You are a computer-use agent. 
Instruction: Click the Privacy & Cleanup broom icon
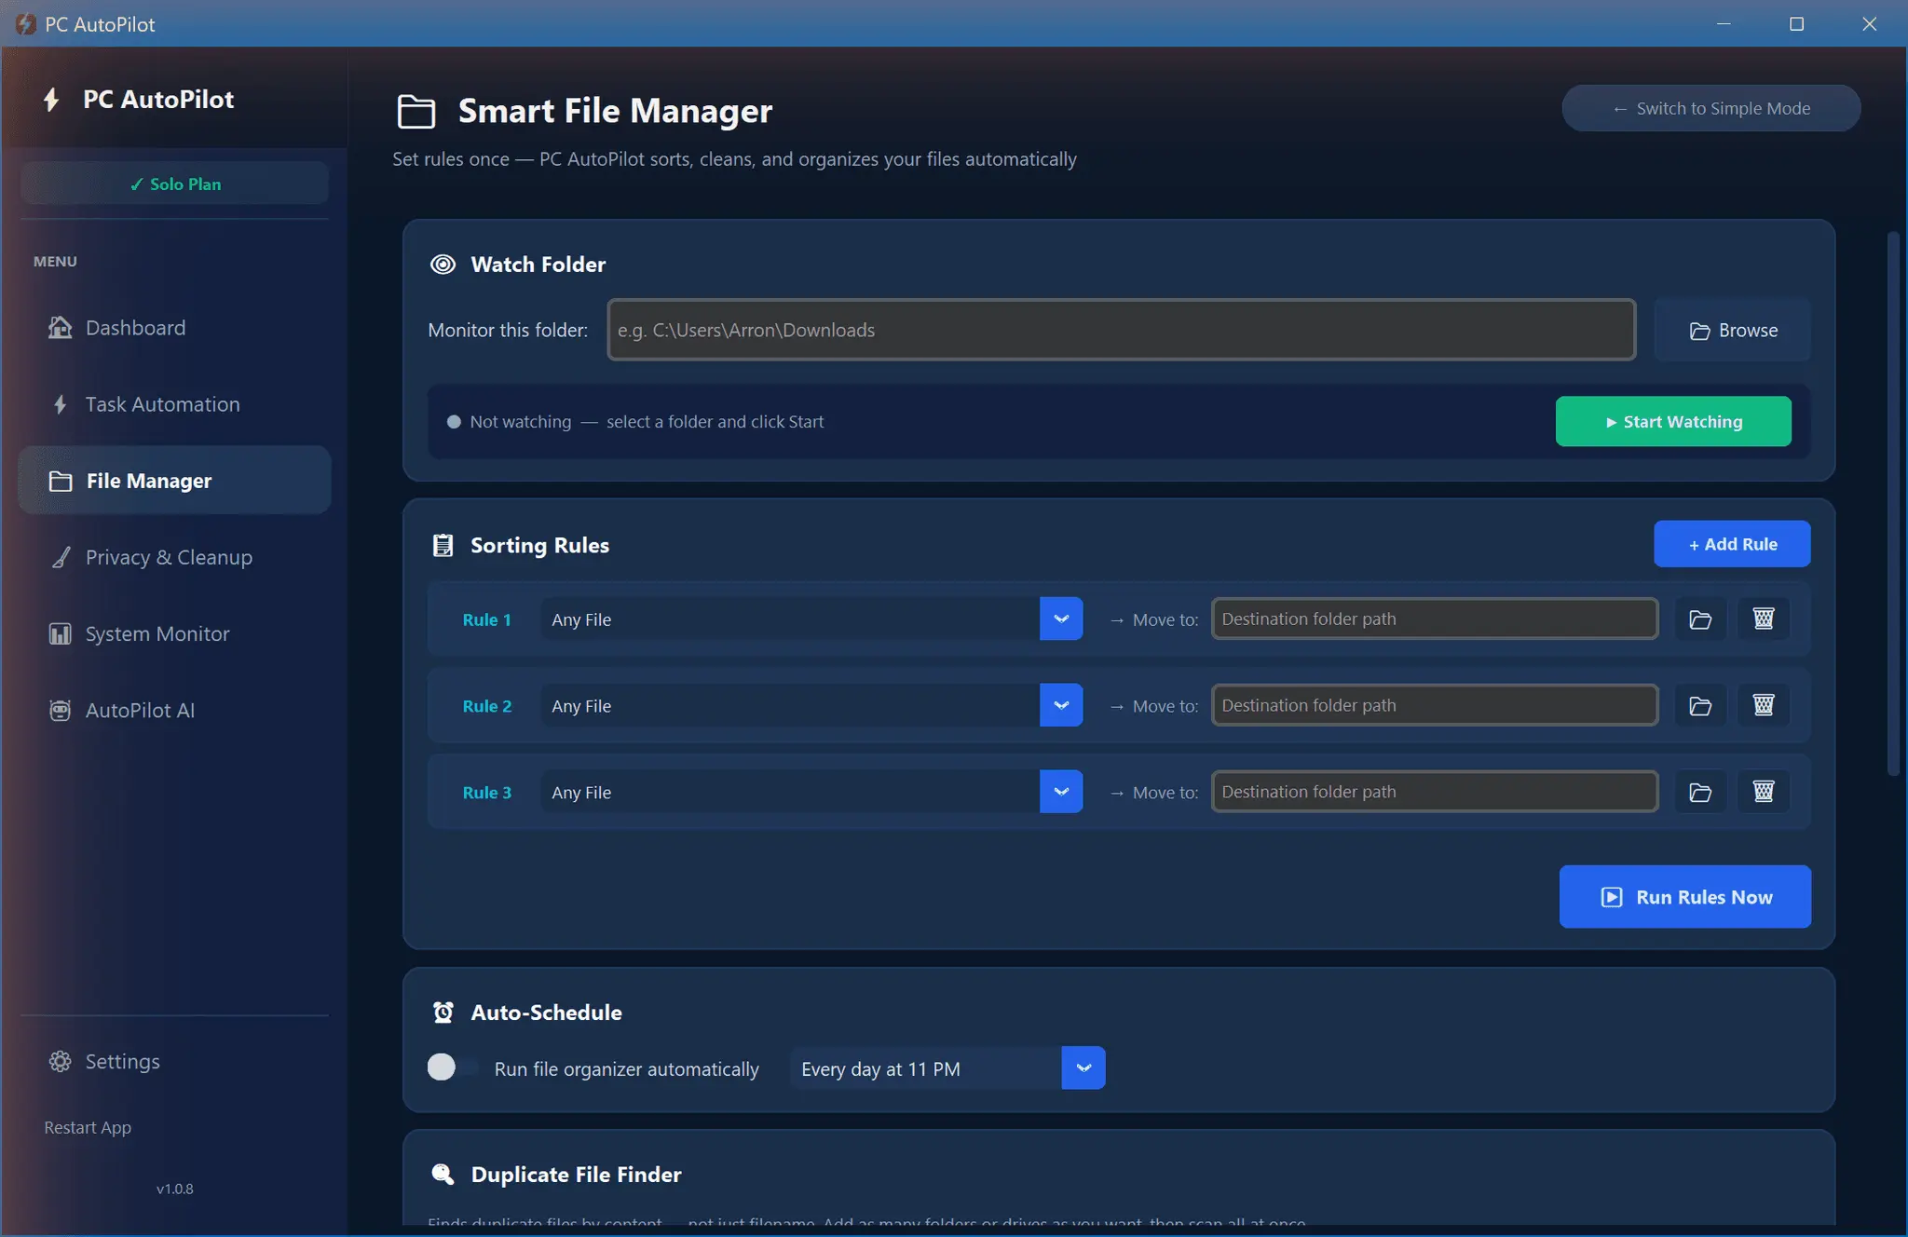[x=61, y=557]
